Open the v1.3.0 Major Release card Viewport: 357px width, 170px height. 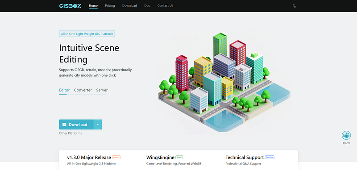point(94,160)
